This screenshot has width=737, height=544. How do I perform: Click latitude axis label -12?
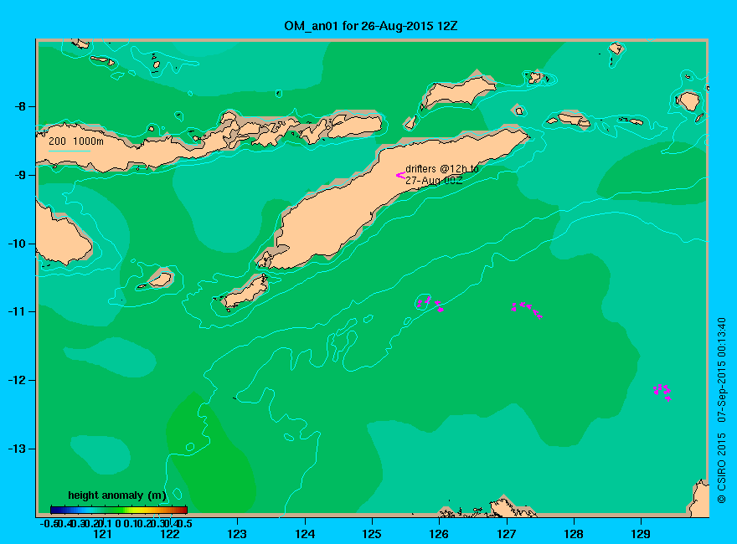click(17, 380)
